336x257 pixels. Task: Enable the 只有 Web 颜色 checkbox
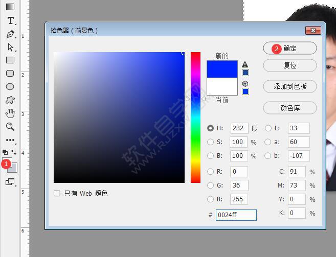(x=57, y=193)
